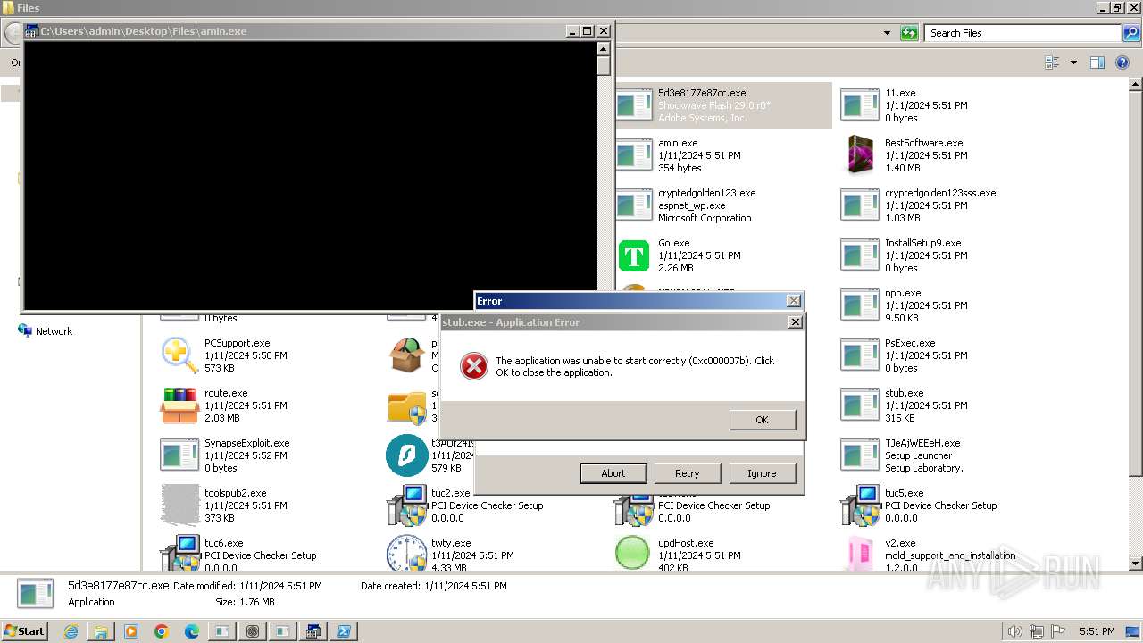The width and height of the screenshot is (1143, 643).
Task: Select the file named 11.exe
Action: click(x=900, y=93)
